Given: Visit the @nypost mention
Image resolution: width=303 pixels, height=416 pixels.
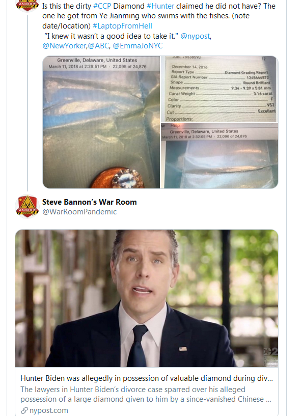Looking at the screenshot, I should click(x=195, y=36).
